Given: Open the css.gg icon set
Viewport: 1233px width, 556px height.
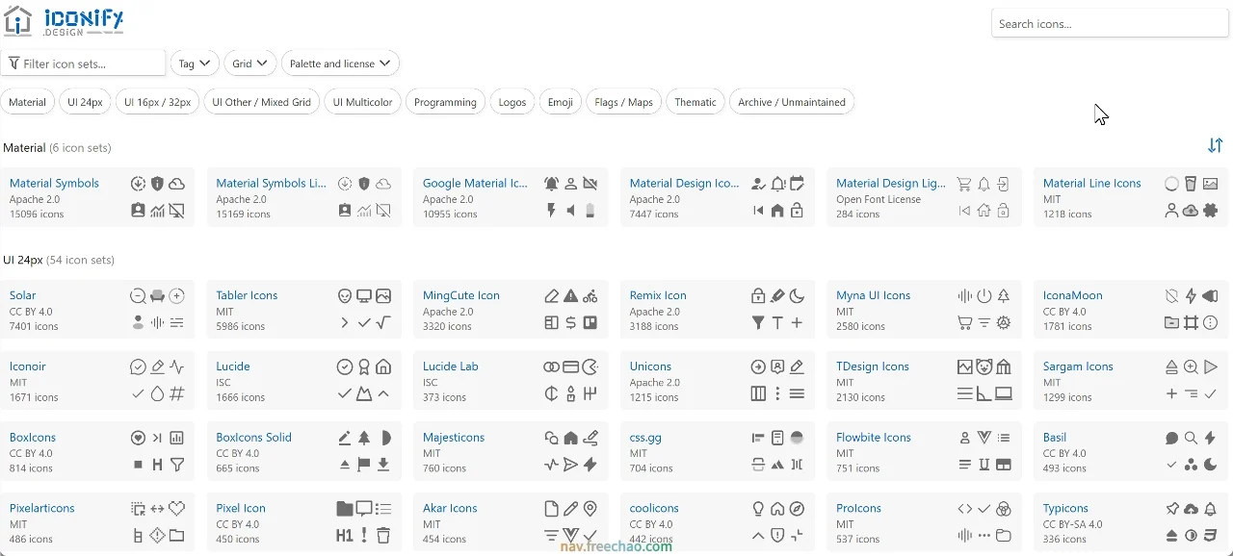Looking at the screenshot, I should [645, 437].
